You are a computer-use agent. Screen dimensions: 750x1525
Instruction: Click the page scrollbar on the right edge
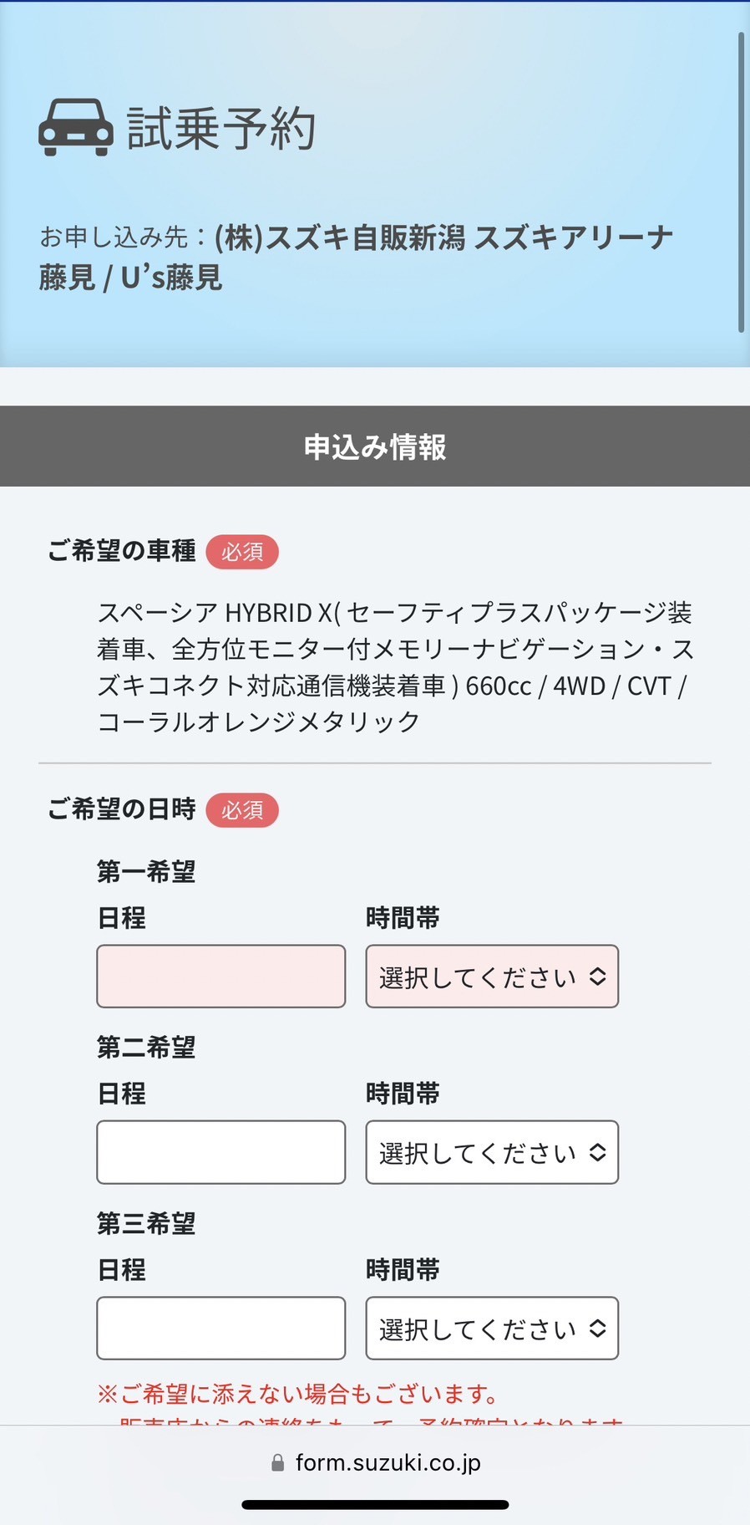click(741, 182)
